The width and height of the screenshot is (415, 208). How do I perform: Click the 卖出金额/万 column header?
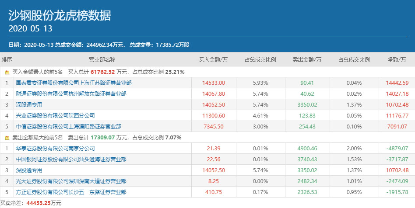(307, 59)
